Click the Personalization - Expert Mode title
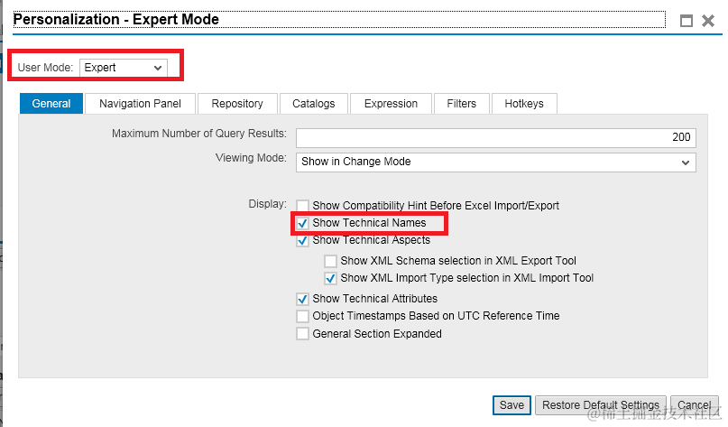 coord(116,20)
